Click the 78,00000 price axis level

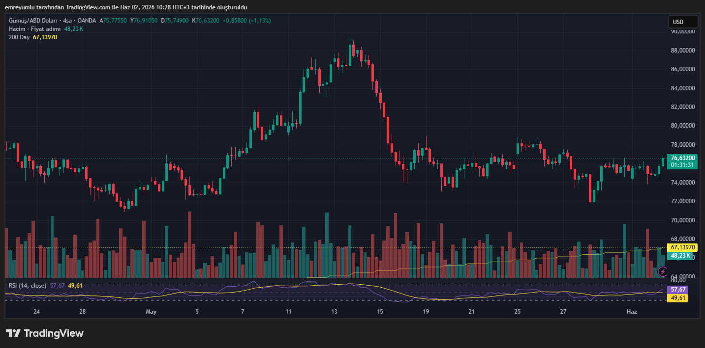coord(683,145)
